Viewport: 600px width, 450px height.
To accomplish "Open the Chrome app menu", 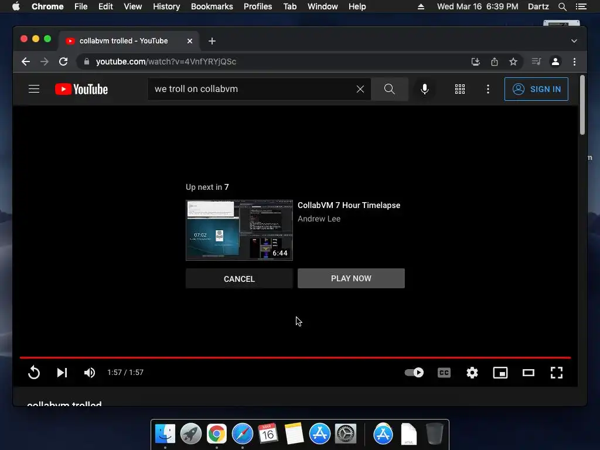I will (47, 6).
